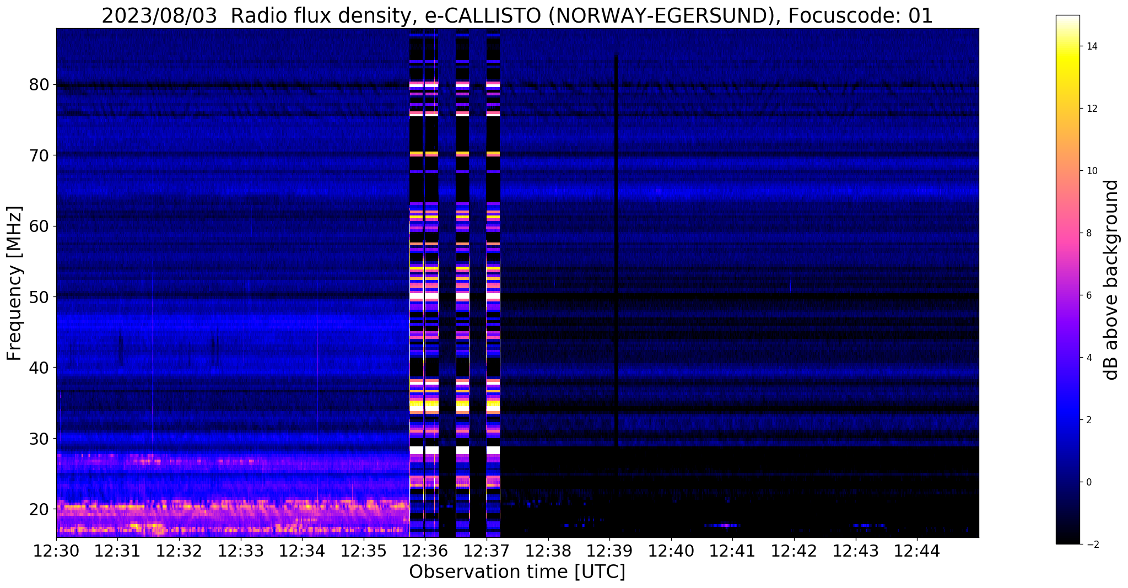Click the plot title mentioning NORWAY-EGERSUND
This screenshot has height=588, width=1128.
point(517,15)
